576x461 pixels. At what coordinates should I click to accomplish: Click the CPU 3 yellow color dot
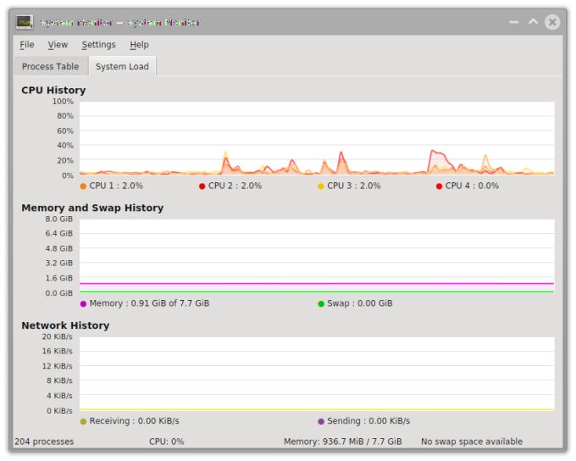click(321, 186)
